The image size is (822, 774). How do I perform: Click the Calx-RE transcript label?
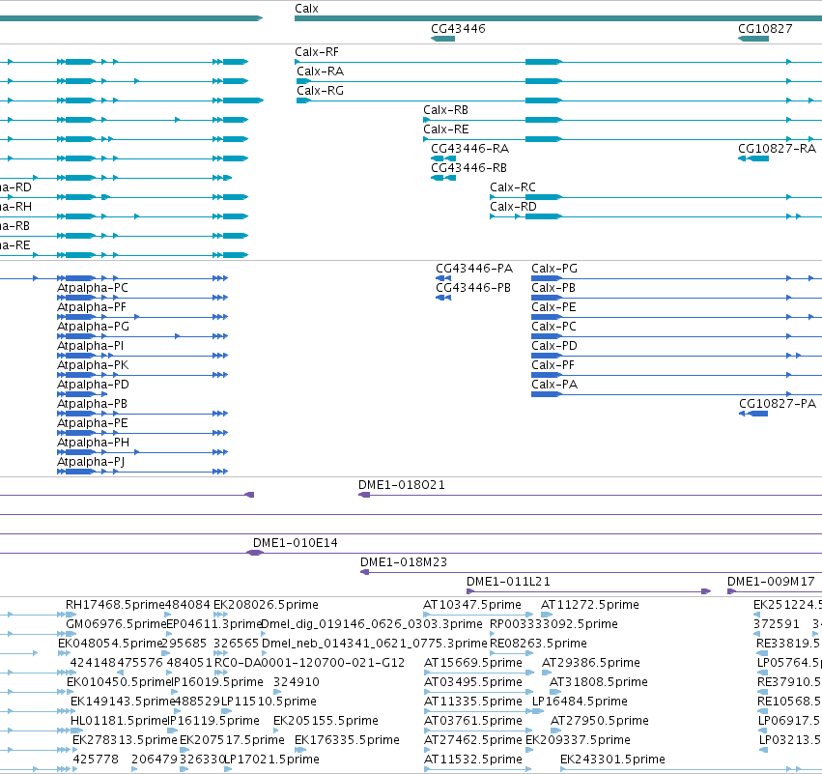445,129
